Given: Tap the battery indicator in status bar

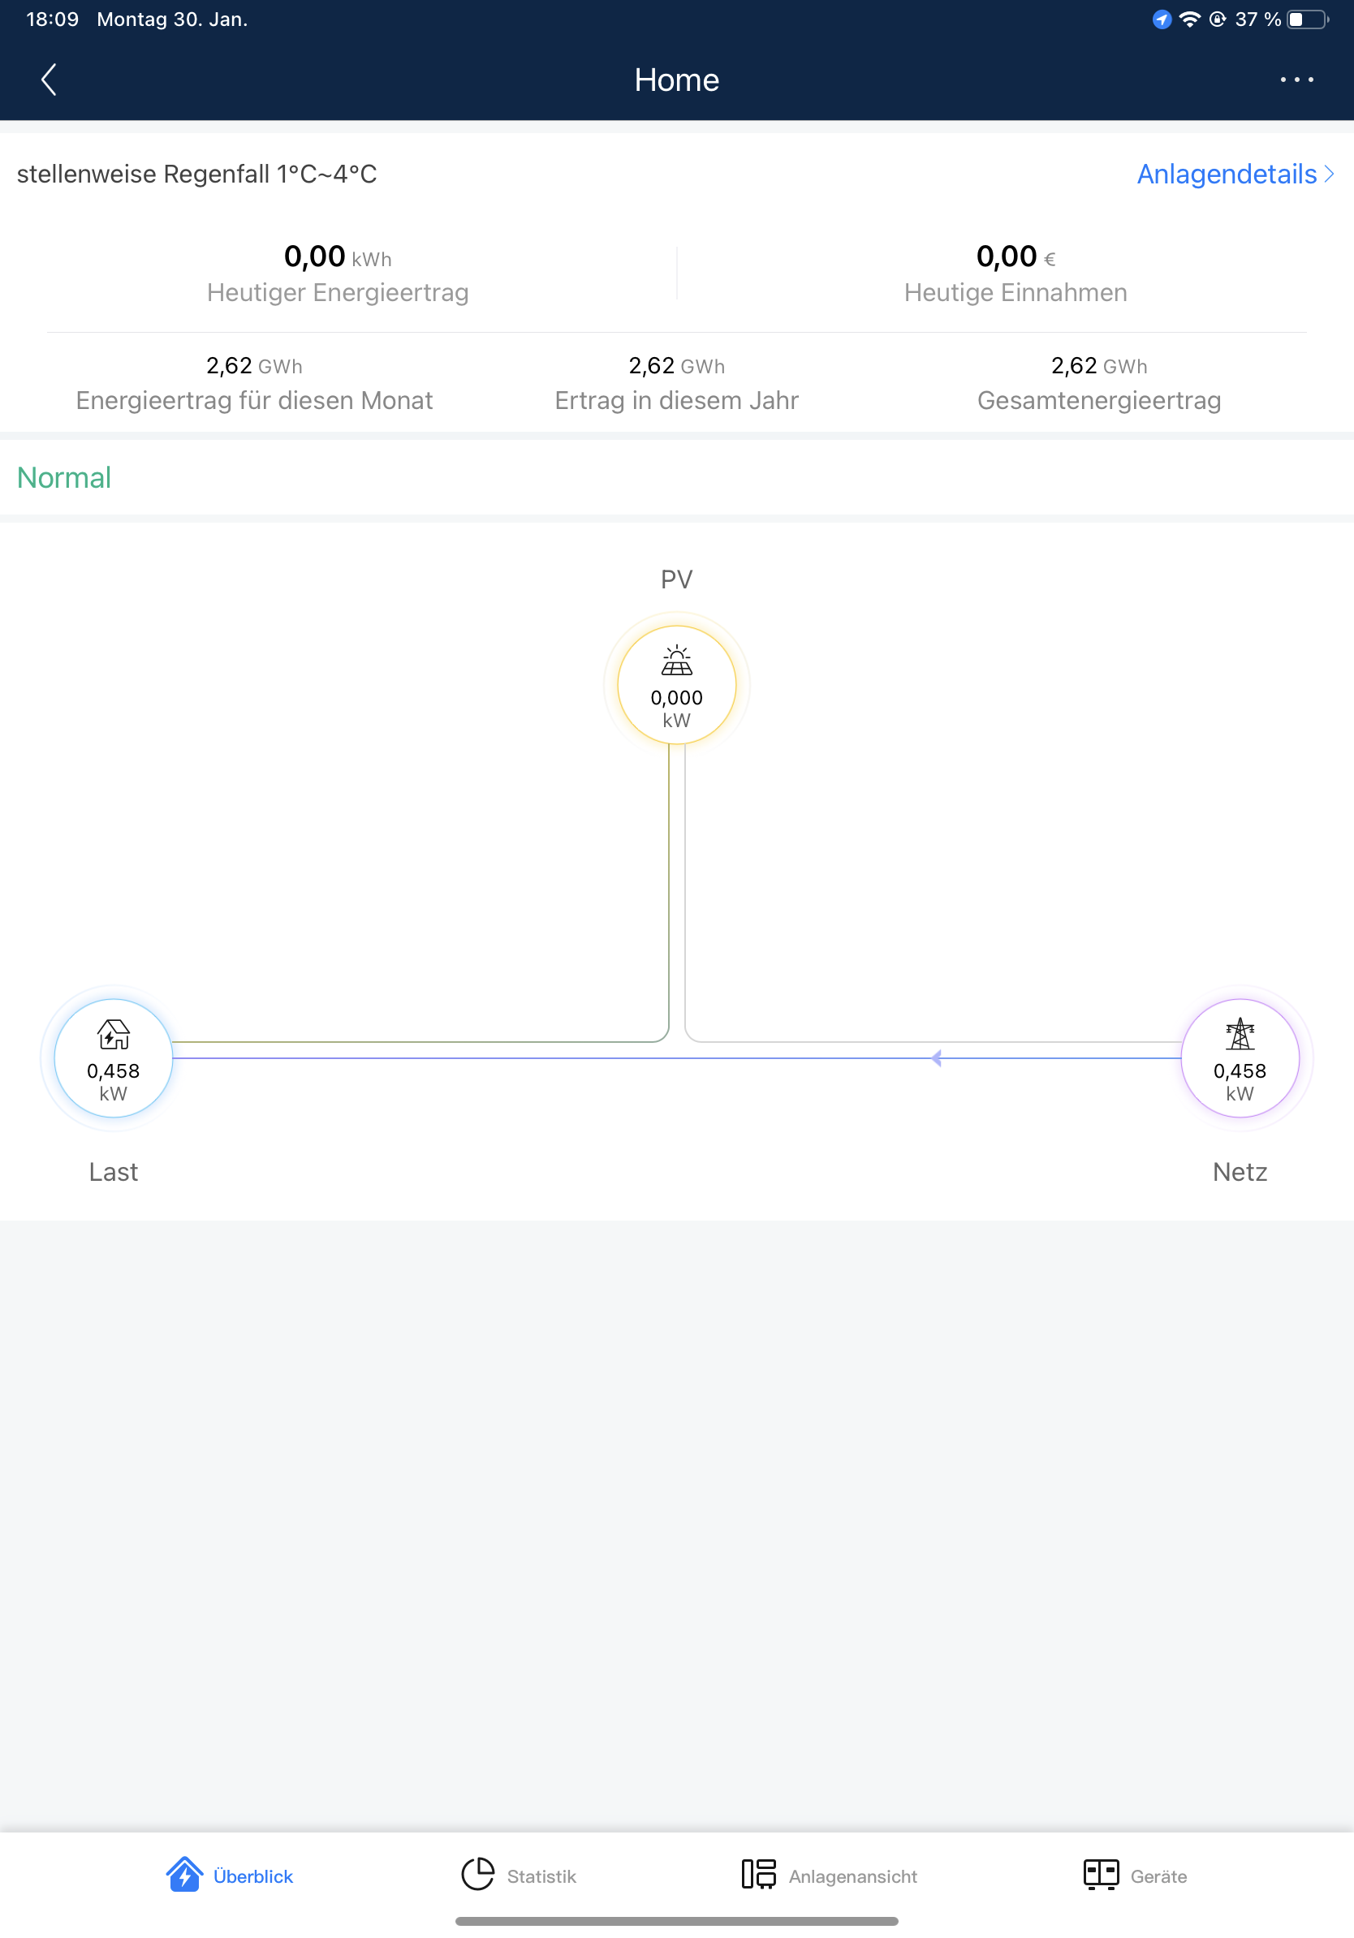Looking at the screenshot, I should (1307, 19).
